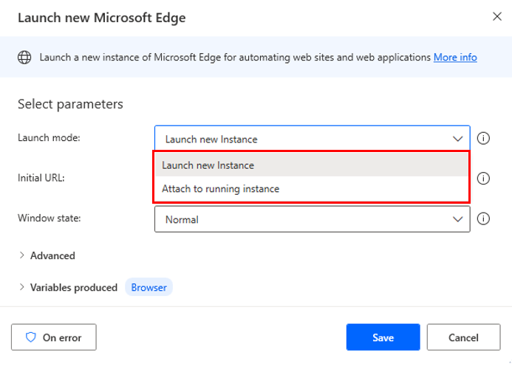The image size is (512, 372).
Task: Click the 'Launch mode:' label
Action: point(49,138)
